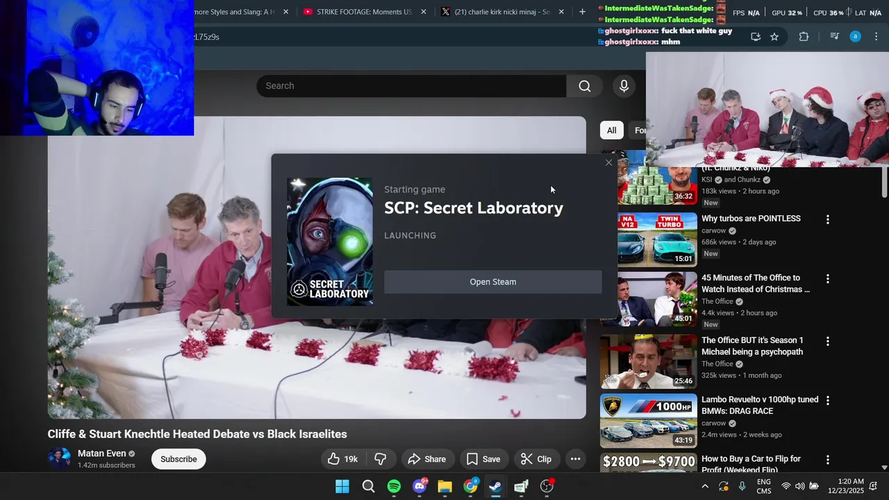
Task: Open taskbar Search
Action: (x=368, y=486)
